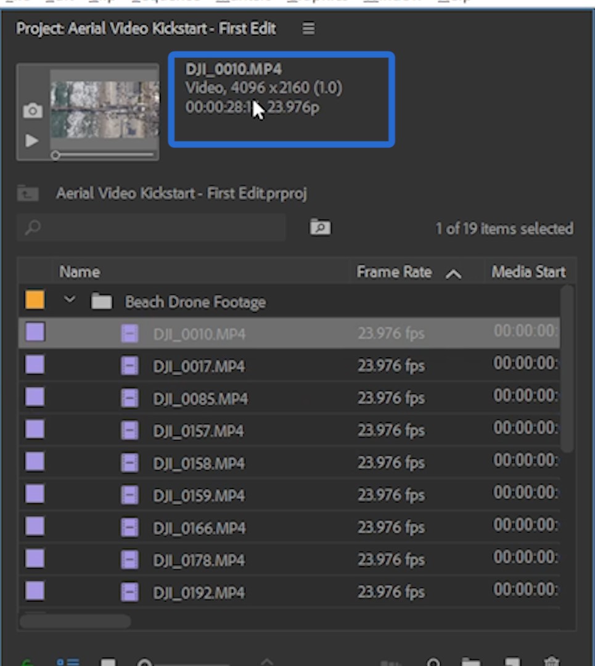Click the clip icon of DJI_0157.MP4
Screen dimensions: 595x666
click(x=129, y=430)
